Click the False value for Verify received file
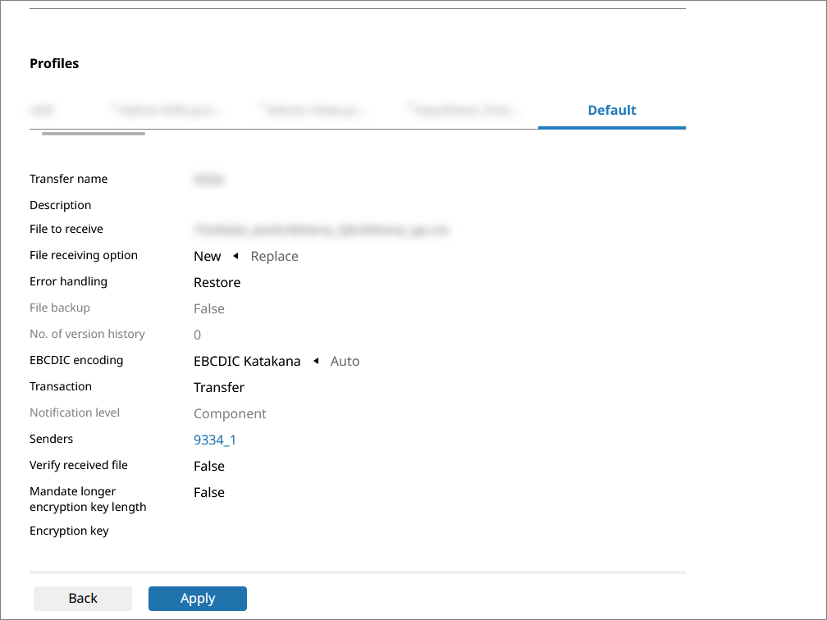 point(209,467)
